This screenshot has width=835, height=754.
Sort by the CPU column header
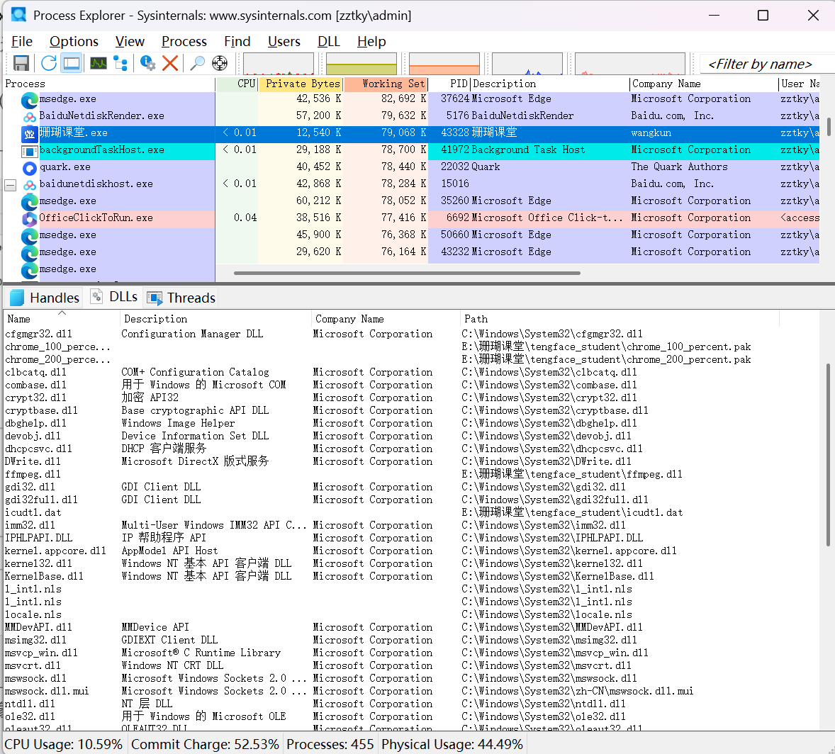(237, 84)
